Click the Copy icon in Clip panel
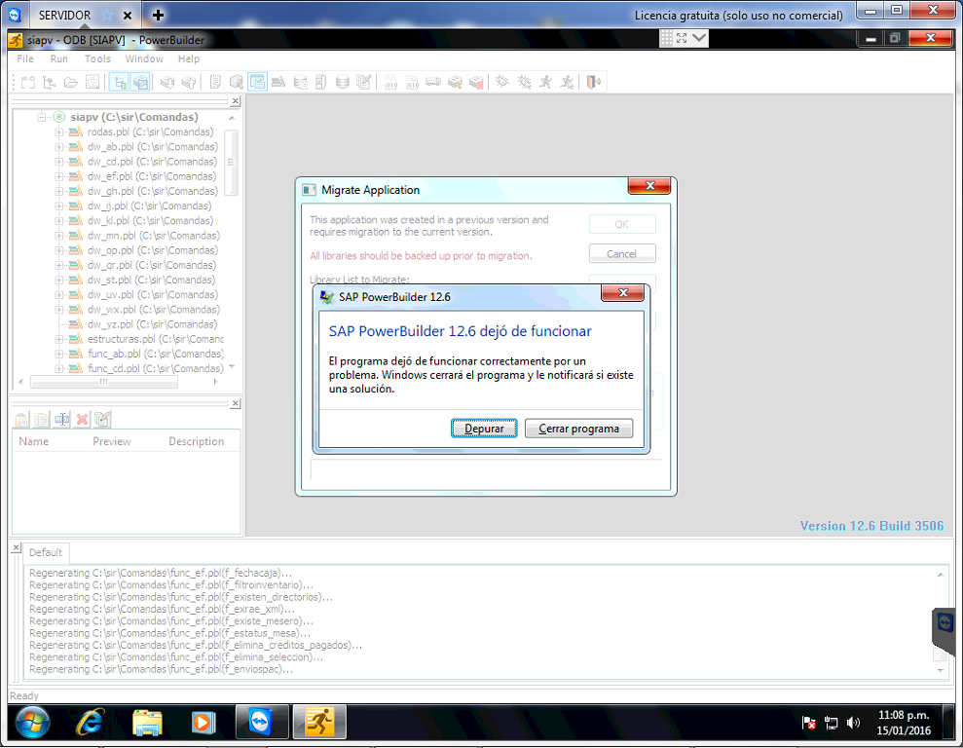This screenshot has width=963, height=748. pyautogui.click(x=42, y=420)
